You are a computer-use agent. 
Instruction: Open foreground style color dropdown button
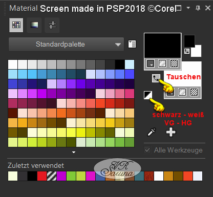151,63
